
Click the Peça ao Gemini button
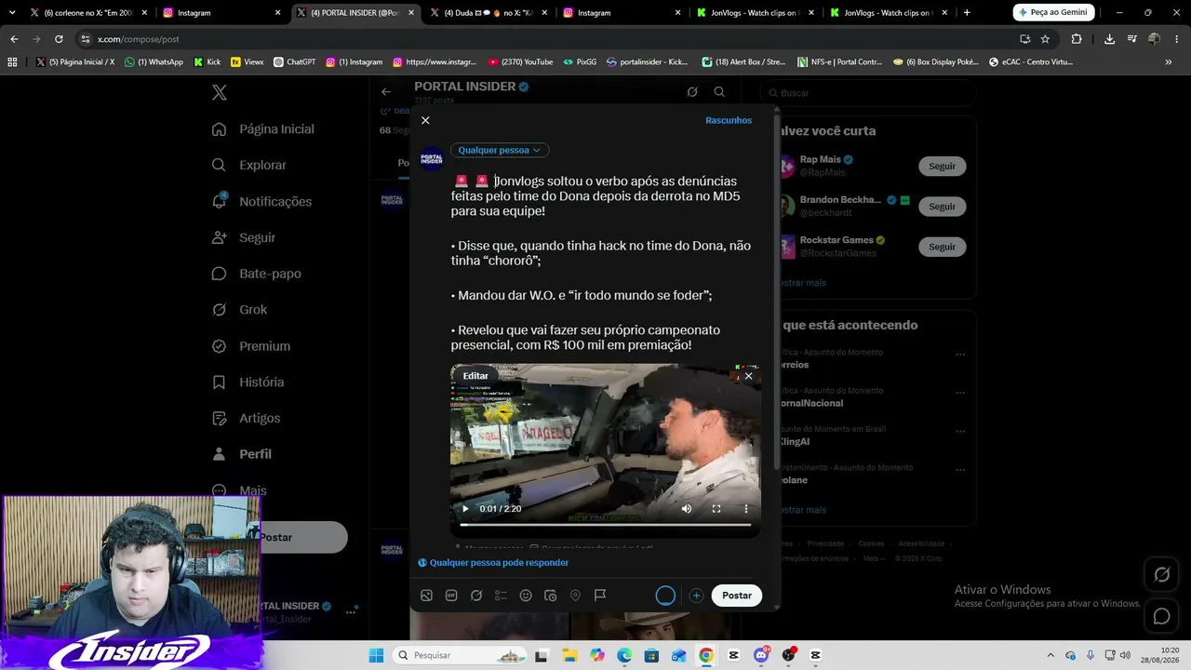click(1054, 13)
